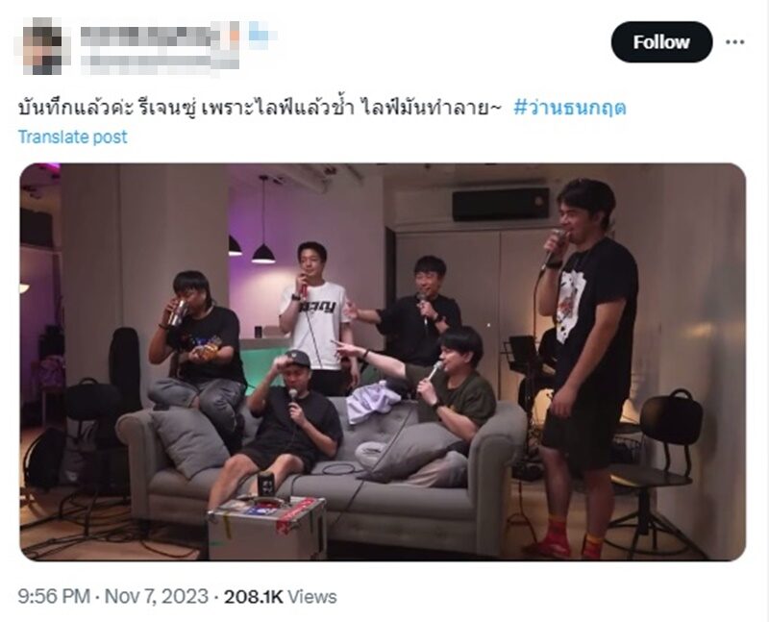Click the air conditioner in the photo
Screen dimensions: 769x622
click(501, 203)
